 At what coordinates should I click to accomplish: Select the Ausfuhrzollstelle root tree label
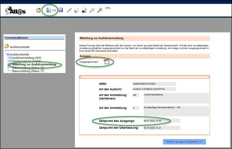point(19,54)
